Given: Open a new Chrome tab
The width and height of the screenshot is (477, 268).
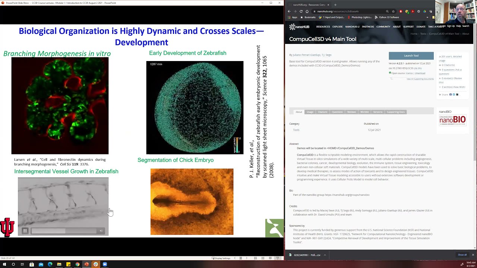Looking at the screenshot, I should pos(335,5).
